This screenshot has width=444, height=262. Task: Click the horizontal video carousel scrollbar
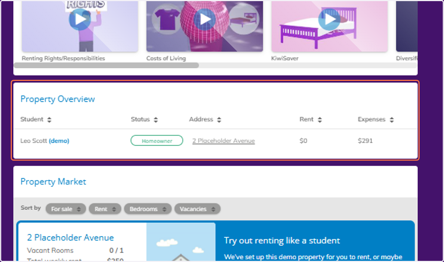tap(106, 65)
